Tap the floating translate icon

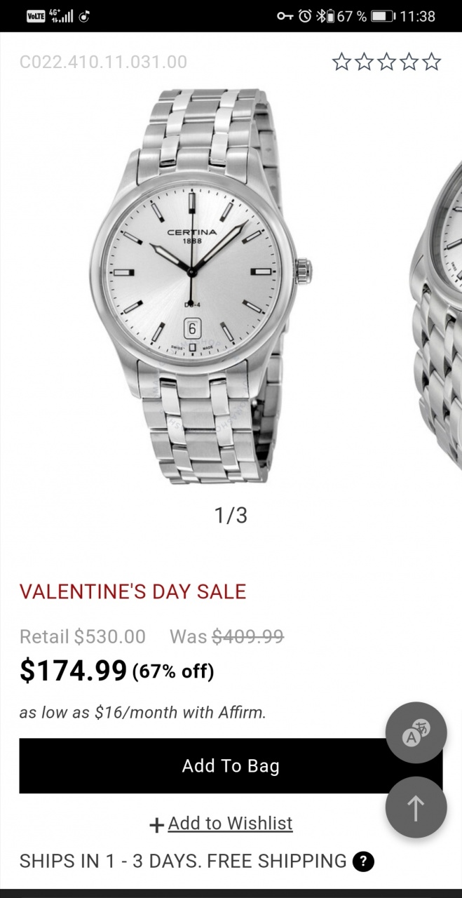[416, 733]
